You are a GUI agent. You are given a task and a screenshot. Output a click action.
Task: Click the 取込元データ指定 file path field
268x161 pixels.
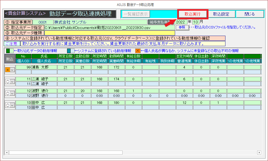[109, 27]
